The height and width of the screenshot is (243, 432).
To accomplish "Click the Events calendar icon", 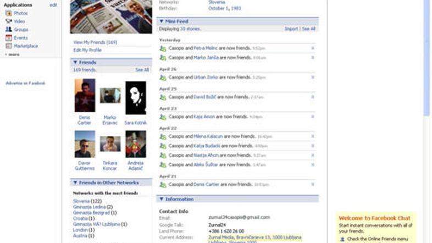I will (x=9, y=38).
